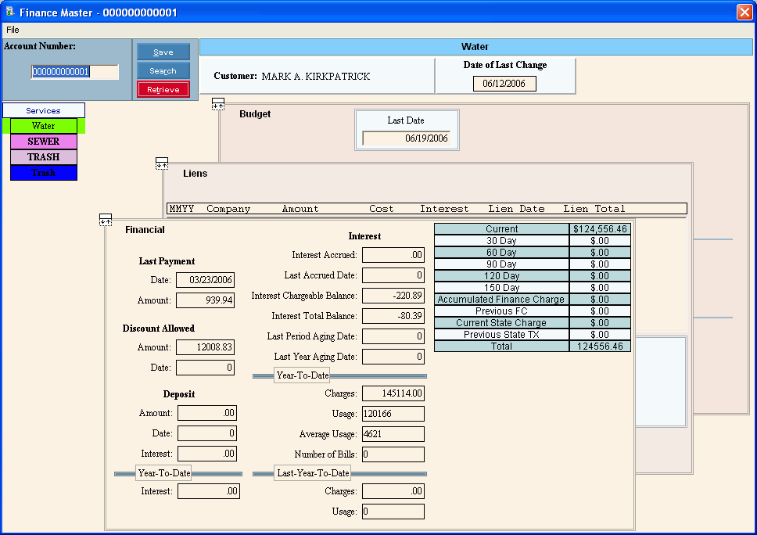
Task: Click the Last Payment Date field
Action: (205, 280)
